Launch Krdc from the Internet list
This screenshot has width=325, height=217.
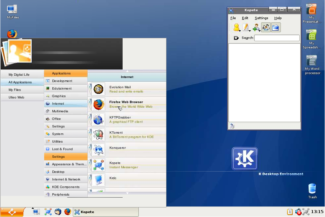[x=127, y=180]
